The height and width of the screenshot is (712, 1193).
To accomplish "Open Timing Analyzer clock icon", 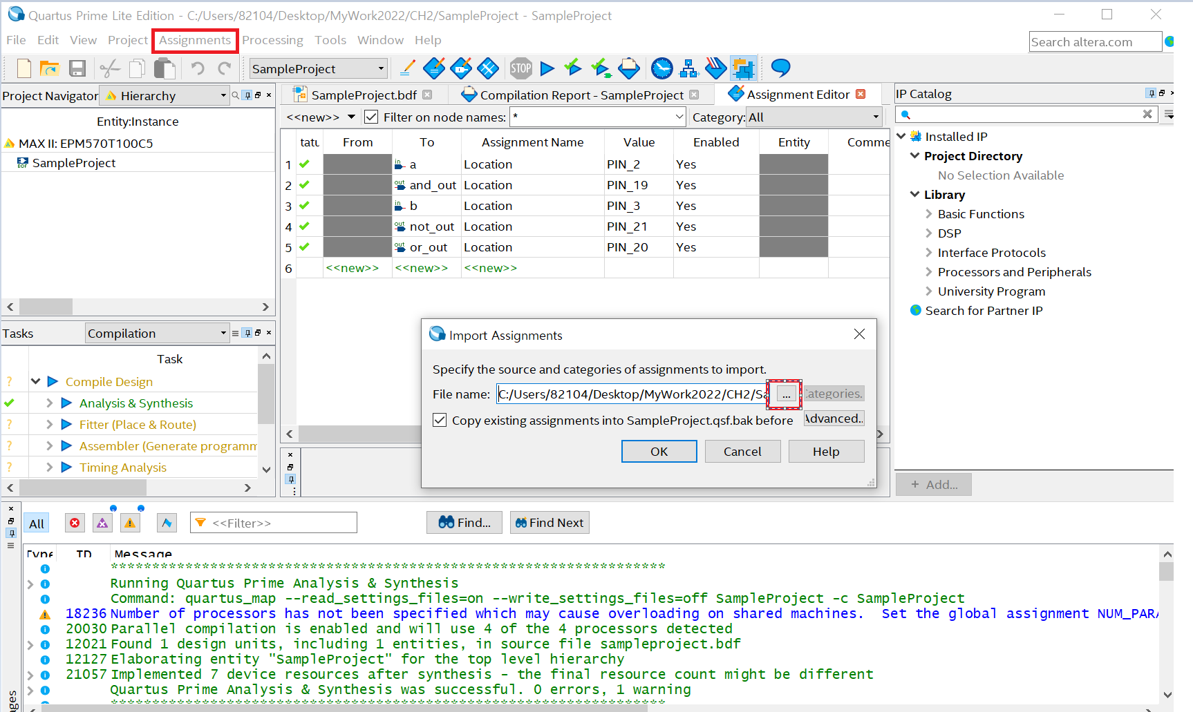I will point(662,68).
